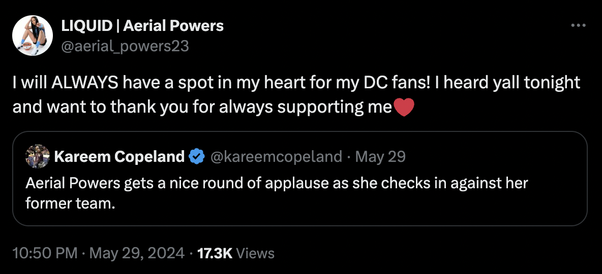
Task: Open the @aerial_powers23 handle
Action: click(x=125, y=46)
